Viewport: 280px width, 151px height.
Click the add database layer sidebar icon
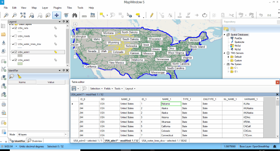pos(4,86)
